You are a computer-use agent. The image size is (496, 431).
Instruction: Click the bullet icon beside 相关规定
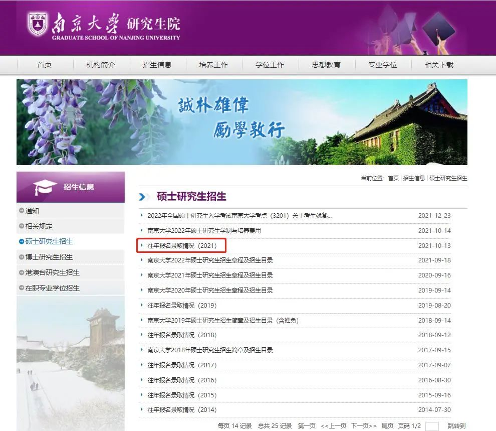coord(22,226)
